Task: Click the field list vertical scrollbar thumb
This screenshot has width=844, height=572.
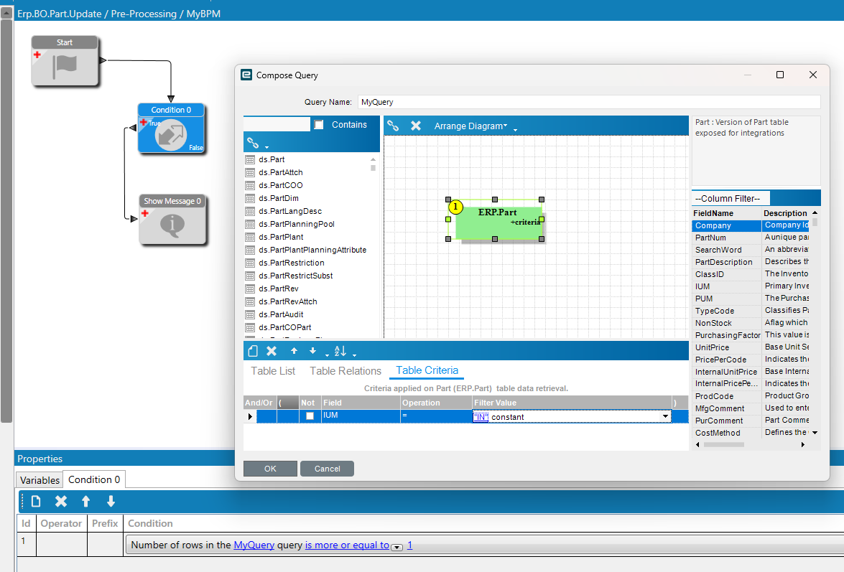Action: point(815,222)
